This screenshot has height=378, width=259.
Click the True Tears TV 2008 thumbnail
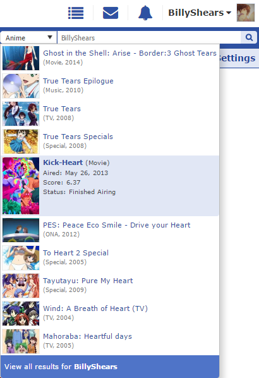(21, 114)
